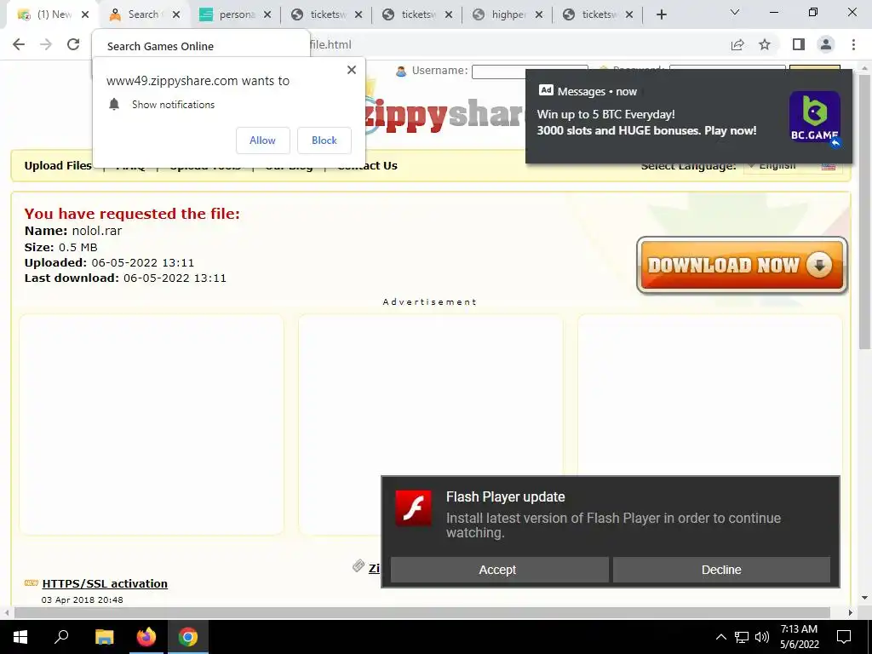Click Chrome icon in taskbar

tap(188, 637)
